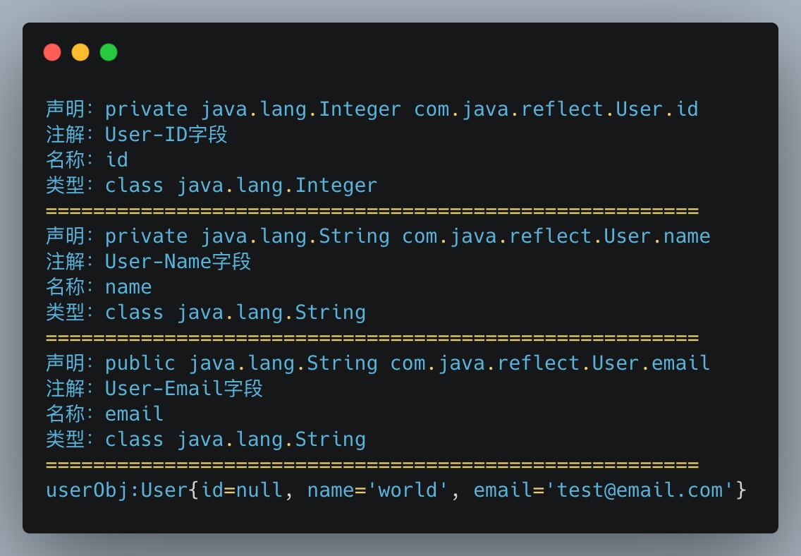Click the 'test@email.com' value
801x556 pixels.
640,490
